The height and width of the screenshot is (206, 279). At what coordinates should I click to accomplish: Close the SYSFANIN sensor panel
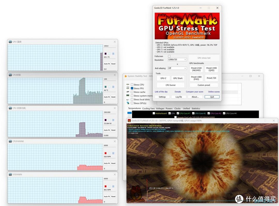[x=115, y=175]
